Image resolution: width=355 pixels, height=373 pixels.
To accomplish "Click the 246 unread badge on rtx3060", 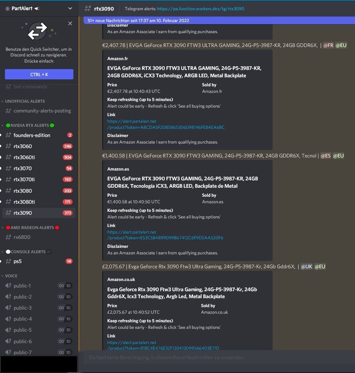I will click(68, 146).
